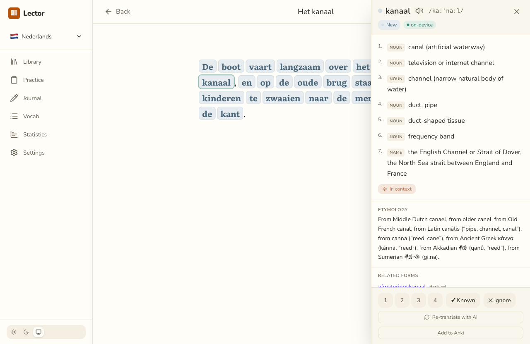This screenshot has height=344, width=530.
Task: Open Practice in the sidebar
Action: coord(46,80)
